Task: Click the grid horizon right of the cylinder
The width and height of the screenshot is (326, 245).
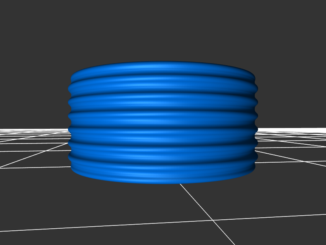Action: [x=293, y=129]
